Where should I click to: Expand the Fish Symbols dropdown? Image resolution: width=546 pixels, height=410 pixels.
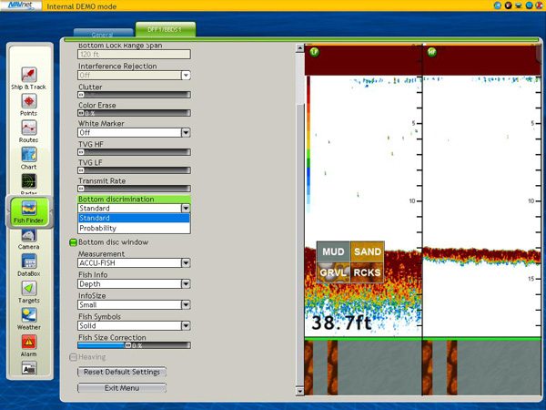[186, 326]
